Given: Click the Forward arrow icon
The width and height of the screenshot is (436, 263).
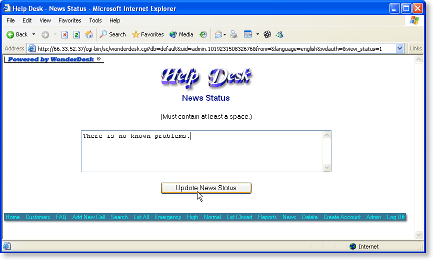Looking at the screenshot, I should (45, 34).
